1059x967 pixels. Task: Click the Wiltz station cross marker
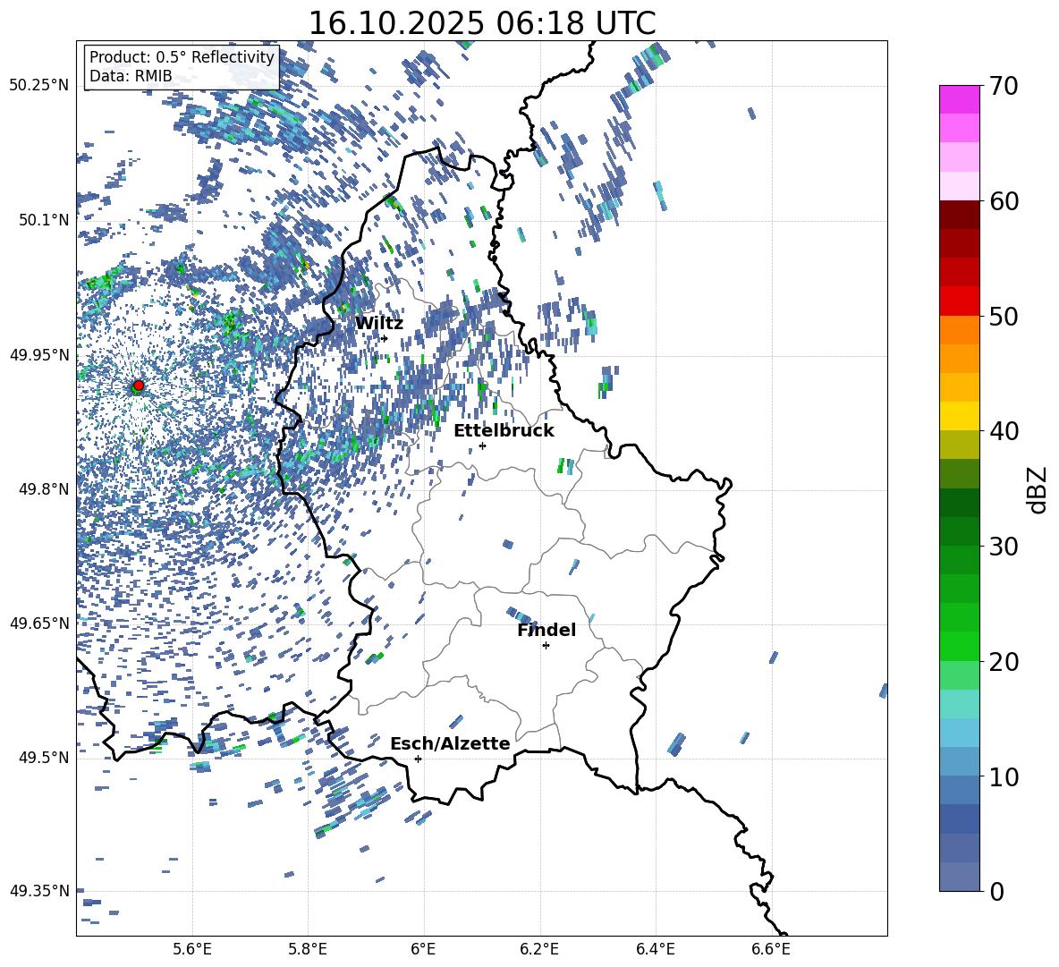(385, 338)
